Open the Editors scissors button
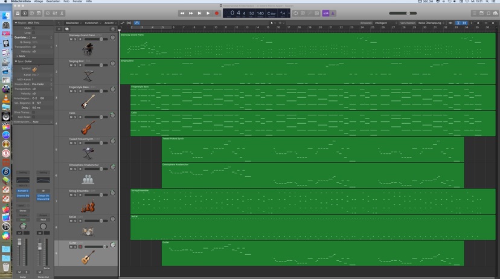 tap(62, 13)
